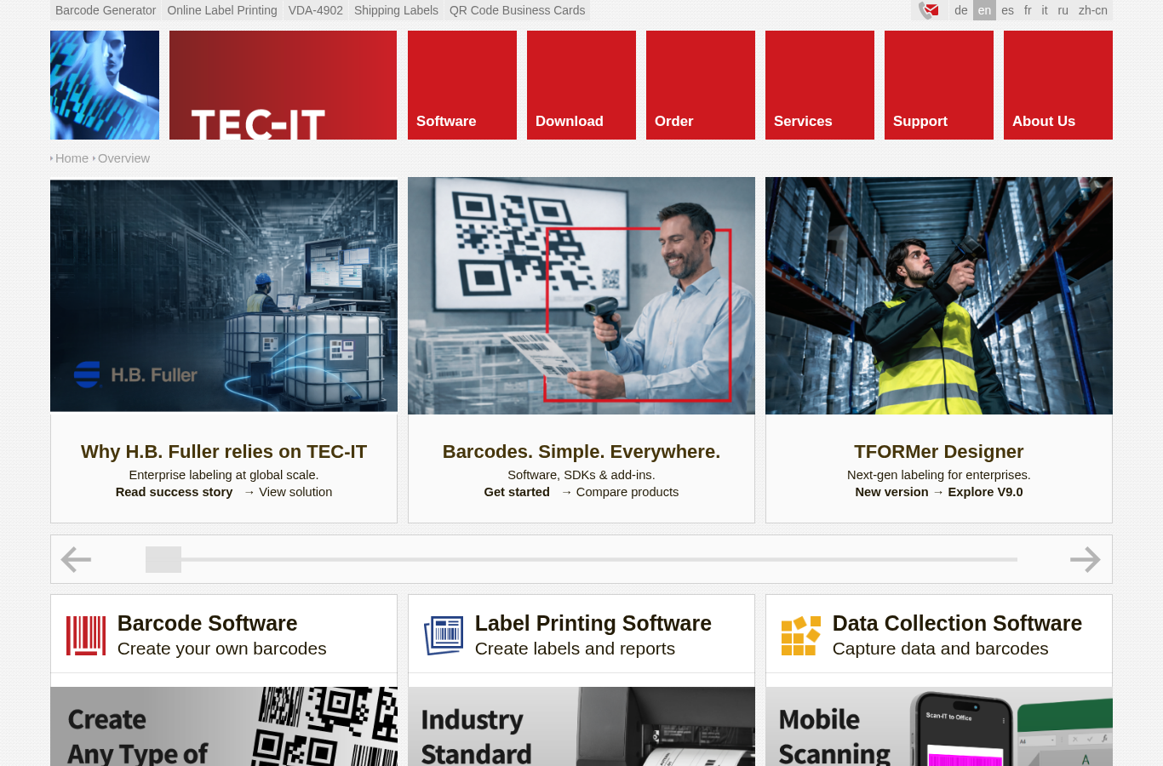Click 'Capture data and barcodes' subtitle

pyautogui.click(x=941, y=649)
